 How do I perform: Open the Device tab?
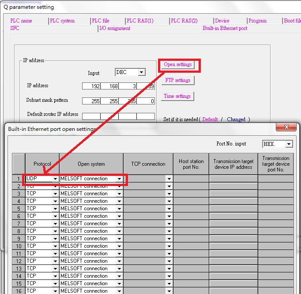pyautogui.click(x=222, y=21)
